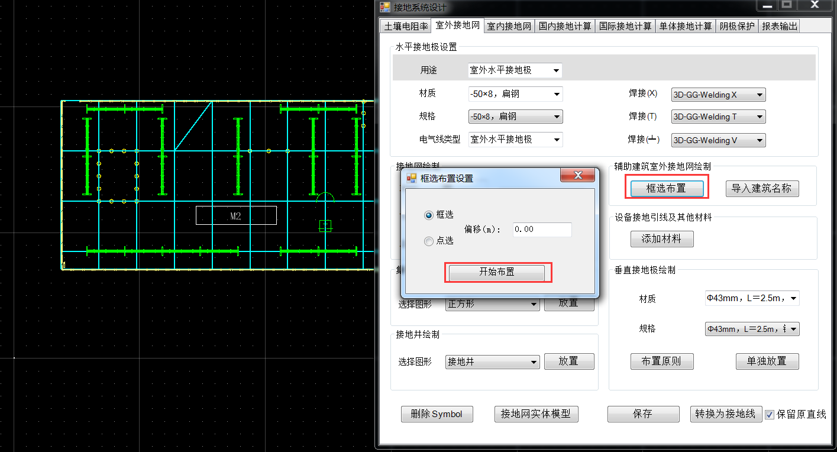Open the 正方形 shape dropdown
Screen dimensions: 837x452
(x=493, y=305)
